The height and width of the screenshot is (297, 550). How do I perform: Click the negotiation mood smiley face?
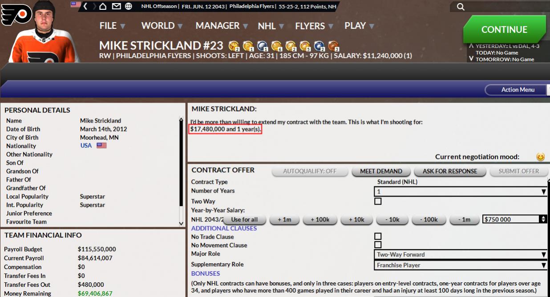point(540,157)
